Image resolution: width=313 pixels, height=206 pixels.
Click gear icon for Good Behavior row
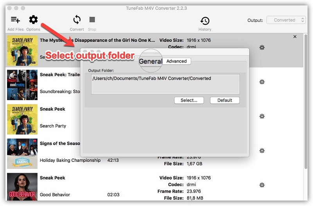tap(262, 185)
